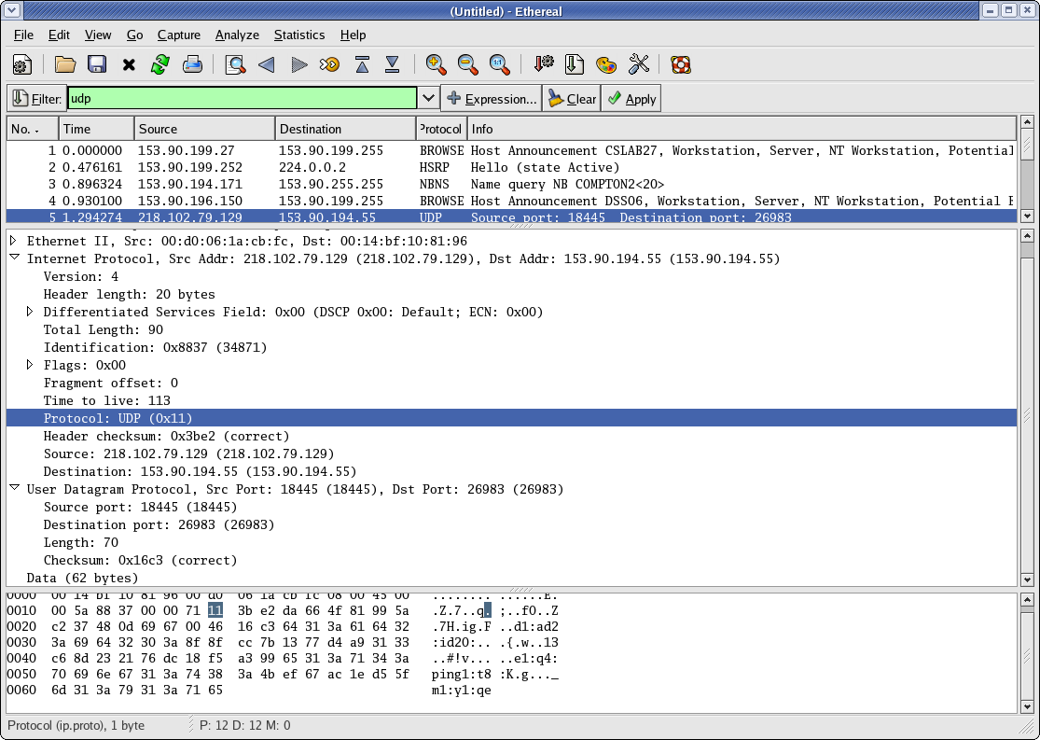Image resolution: width=1040 pixels, height=740 pixels.
Task: Open filter history dropdown arrow
Action: click(x=428, y=98)
